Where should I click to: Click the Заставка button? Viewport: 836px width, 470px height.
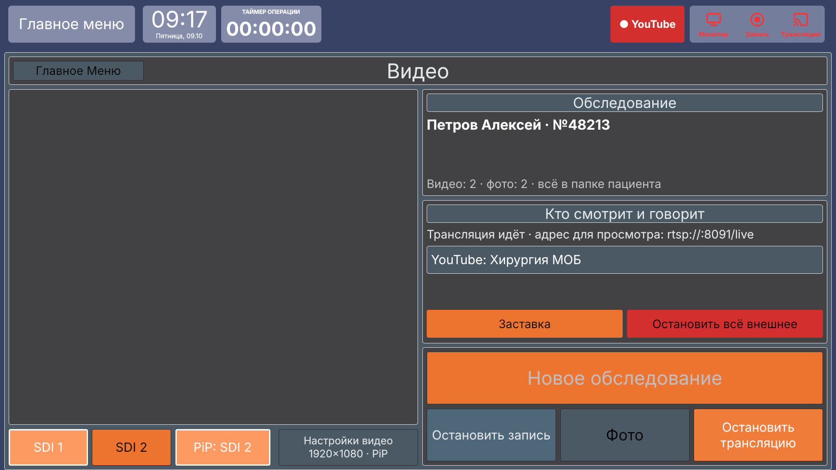tap(524, 324)
